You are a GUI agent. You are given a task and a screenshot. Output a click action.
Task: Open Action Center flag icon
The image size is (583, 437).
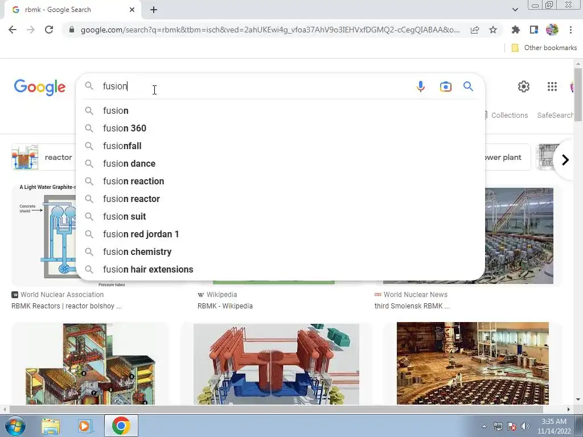pyautogui.click(x=512, y=426)
